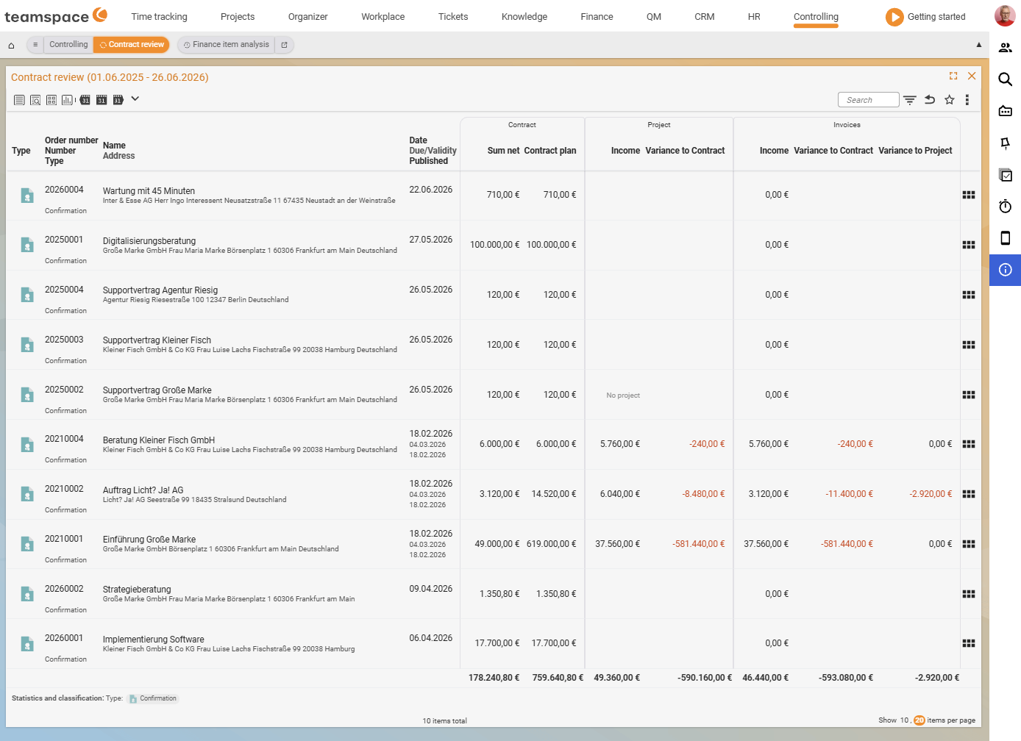Open contract Strategieberatung
The image size is (1021, 741).
[x=137, y=590]
